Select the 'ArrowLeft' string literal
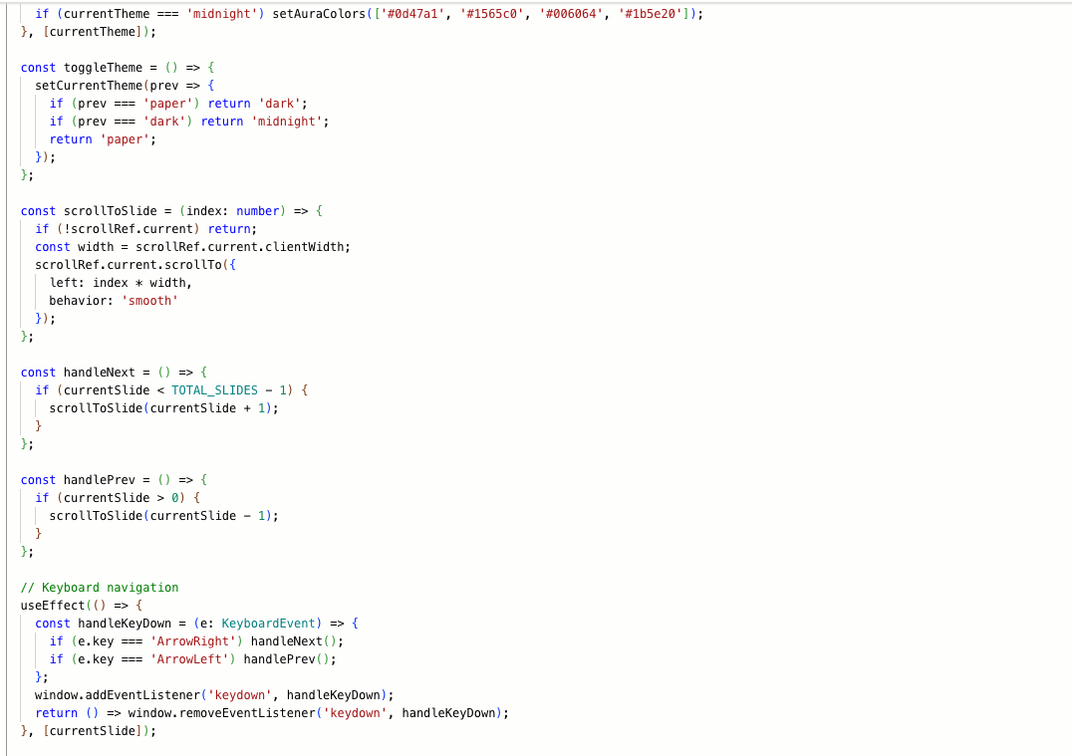Image resolution: width=1072 pixels, height=756 pixels. [193, 658]
